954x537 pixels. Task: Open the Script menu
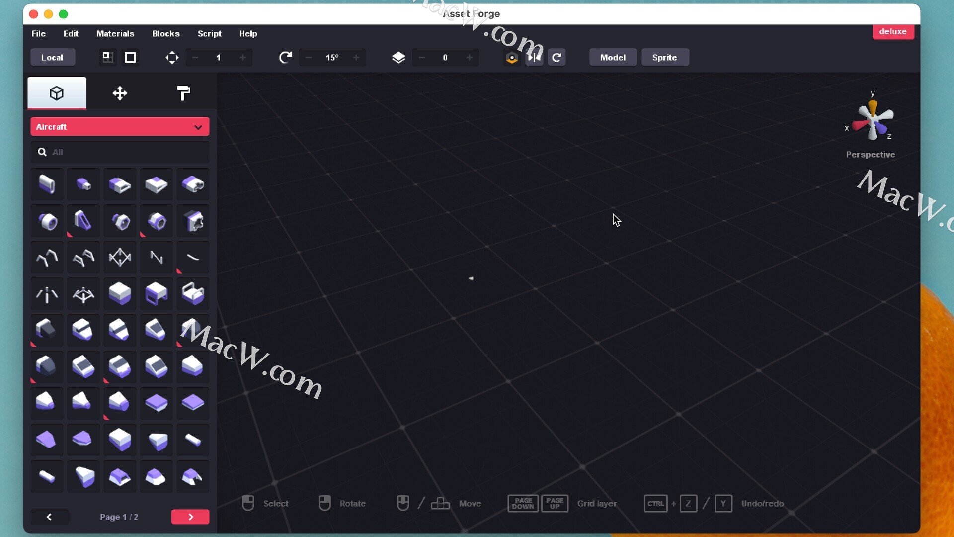coord(210,33)
